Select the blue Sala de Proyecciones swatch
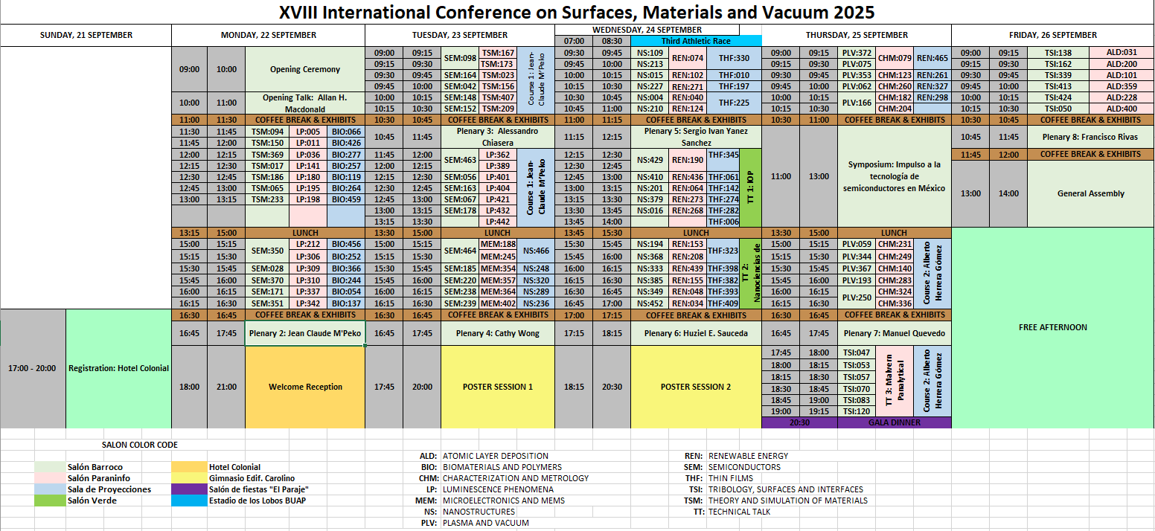This screenshot has width=1155, height=531. pyautogui.click(x=49, y=489)
